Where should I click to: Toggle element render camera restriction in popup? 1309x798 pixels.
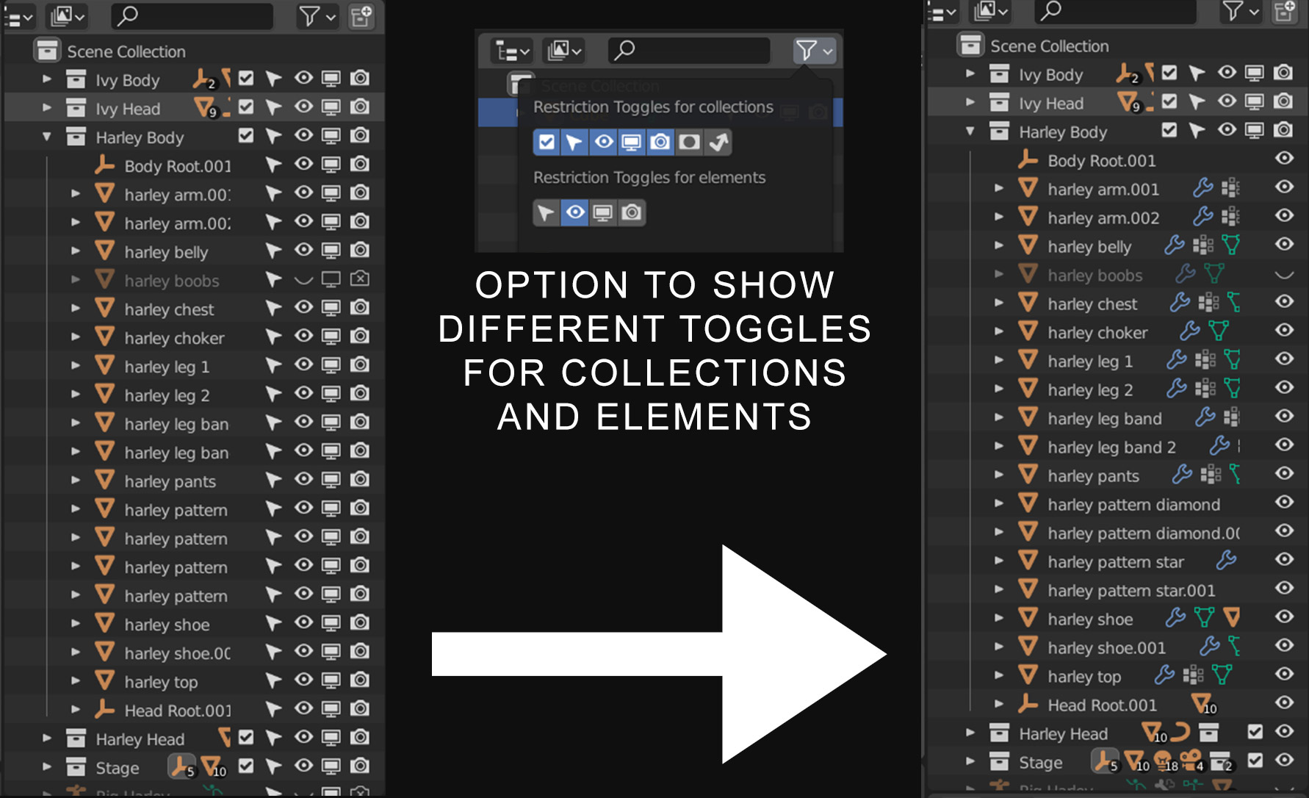632,213
